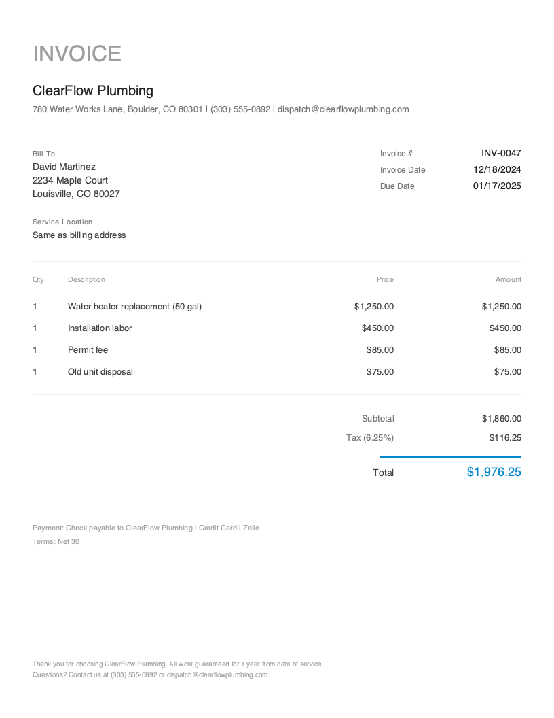Select Same as billing address text
Screen dimensions: 554x718
click(x=79, y=235)
